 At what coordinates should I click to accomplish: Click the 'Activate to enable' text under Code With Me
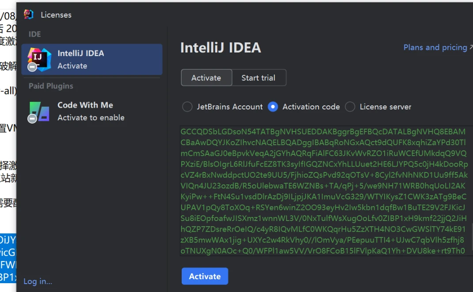pyautogui.click(x=91, y=118)
